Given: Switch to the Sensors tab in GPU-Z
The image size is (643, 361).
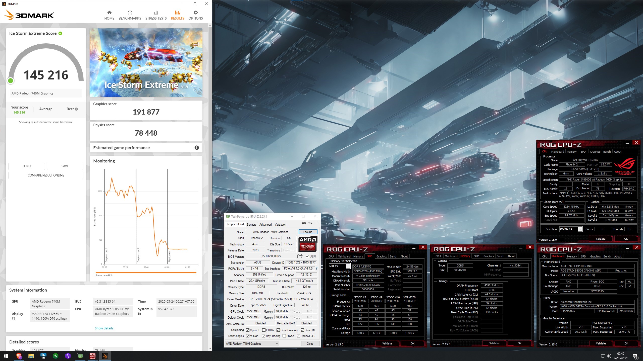Looking at the screenshot, I should point(251,224).
